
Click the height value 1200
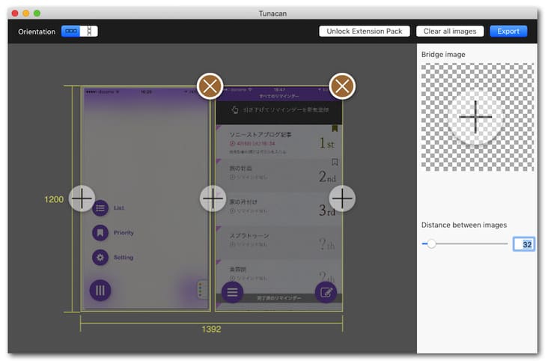54,199
